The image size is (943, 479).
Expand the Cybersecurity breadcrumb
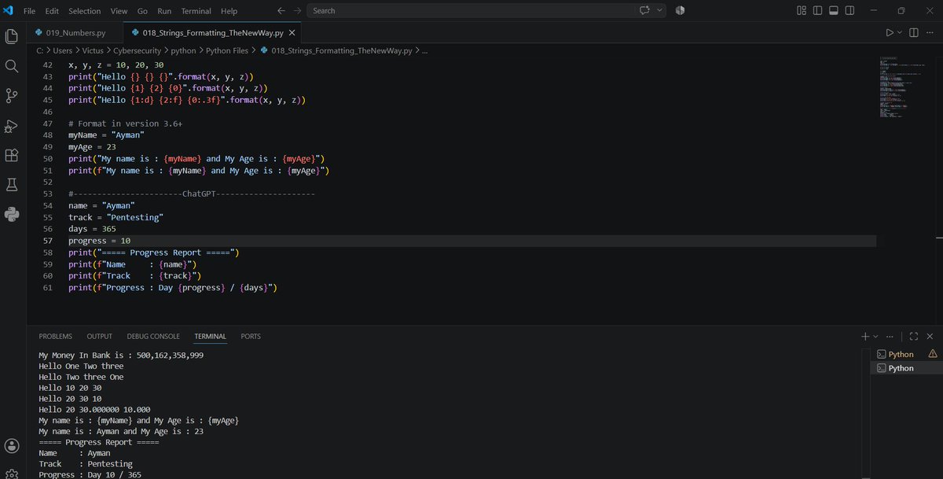[138, 50]
